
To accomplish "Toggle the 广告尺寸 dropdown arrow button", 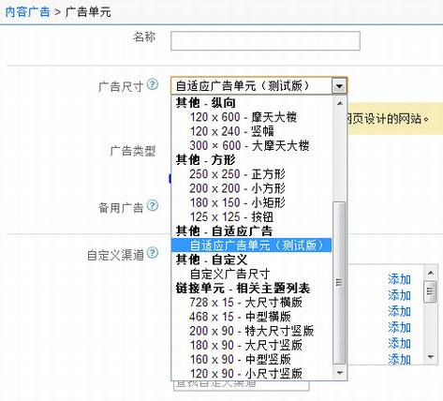I will tap(339, 85).
